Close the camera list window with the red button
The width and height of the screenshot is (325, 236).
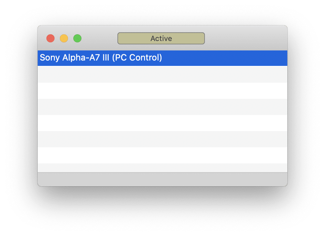[50, 38]
